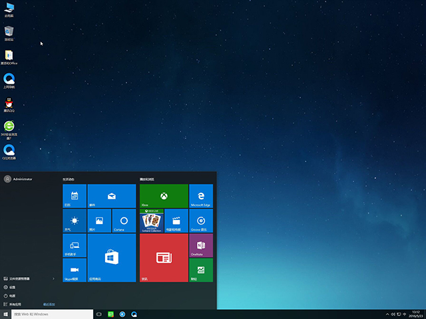Launch Microsoft Edge from Start tiles
426x319 pixels.
click(201, 196)
